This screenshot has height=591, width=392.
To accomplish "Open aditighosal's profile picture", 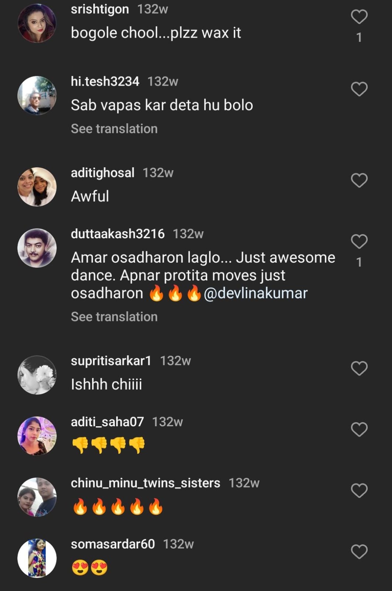I will coord(37,187).
